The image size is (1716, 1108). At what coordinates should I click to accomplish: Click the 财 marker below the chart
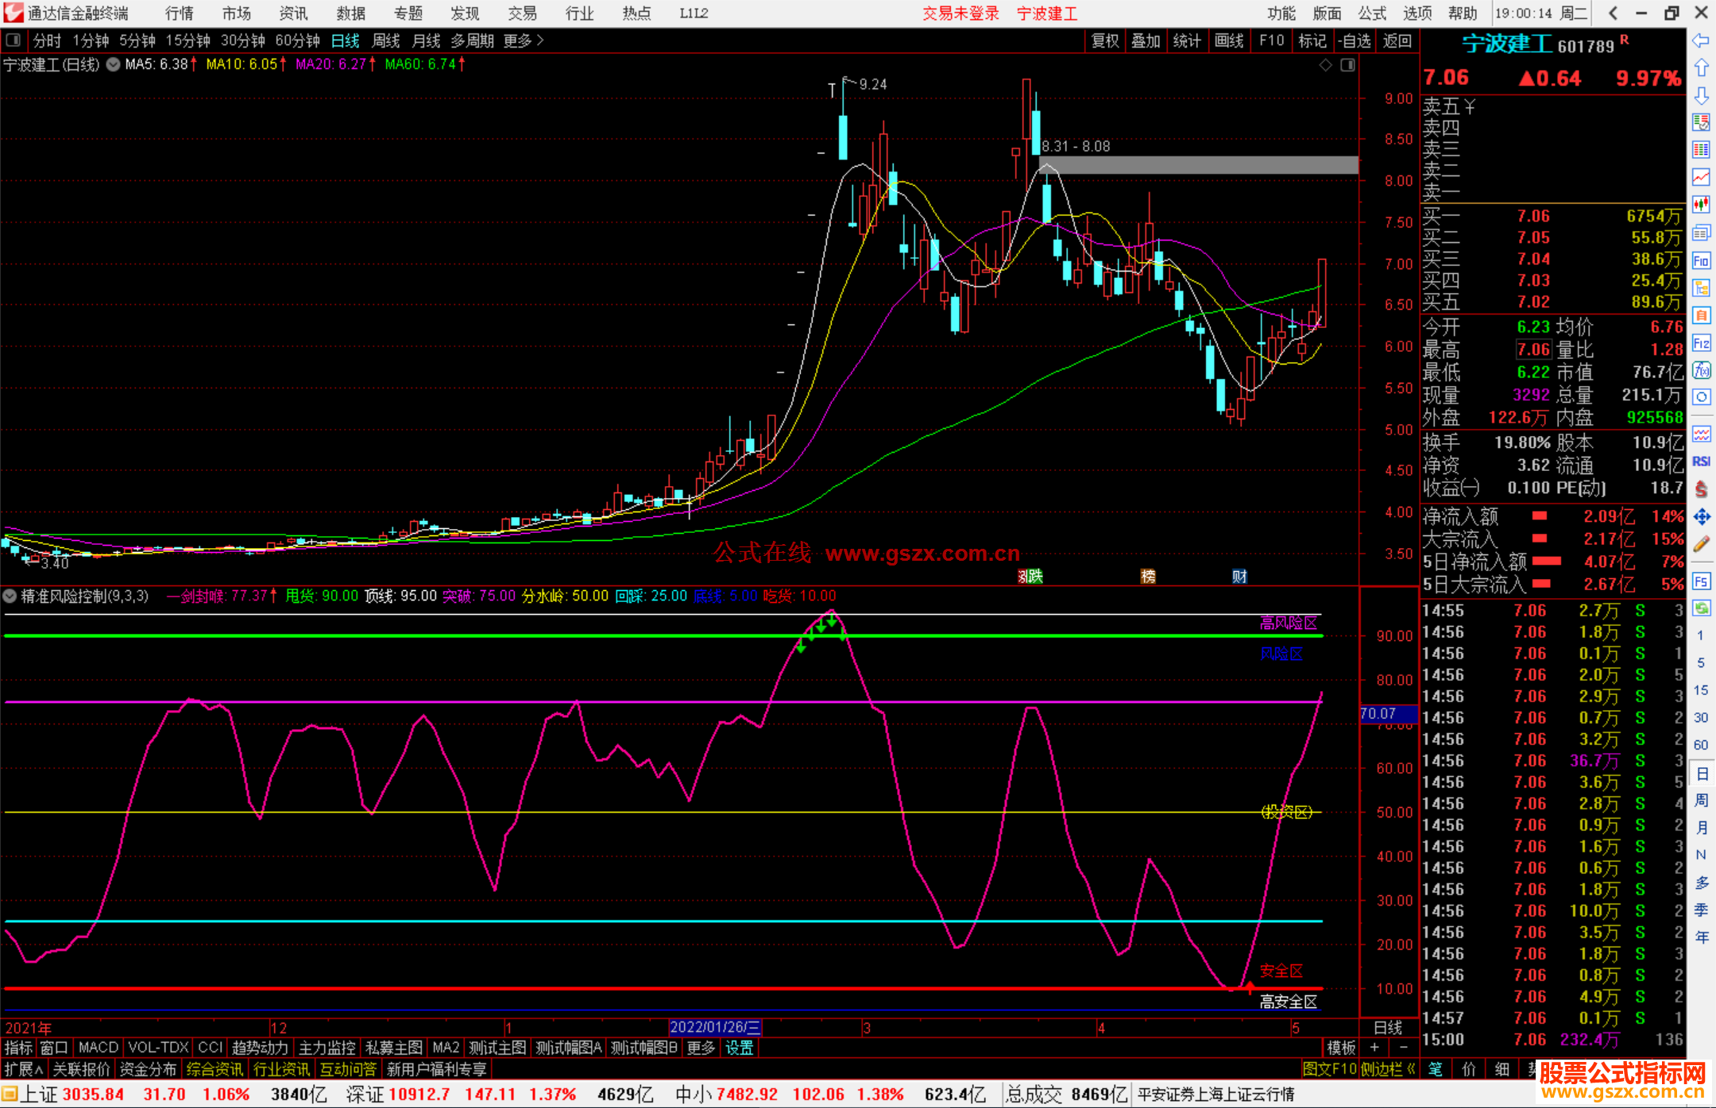click(1239, 576)
